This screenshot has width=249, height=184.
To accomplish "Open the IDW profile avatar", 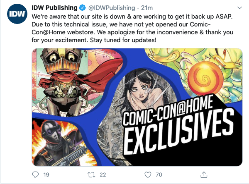I will [17, 14].
